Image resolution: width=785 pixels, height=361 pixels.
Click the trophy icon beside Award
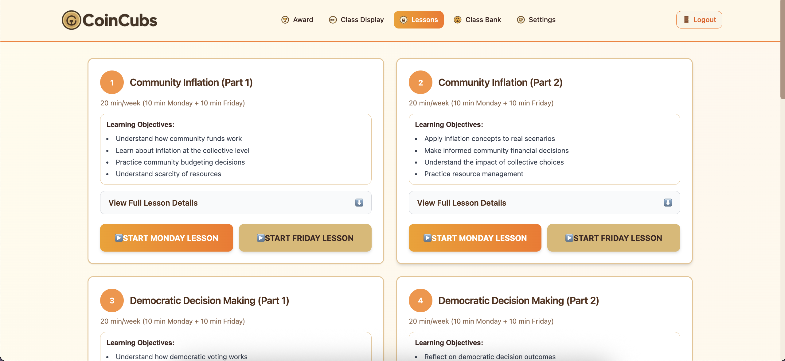[285, 20]
